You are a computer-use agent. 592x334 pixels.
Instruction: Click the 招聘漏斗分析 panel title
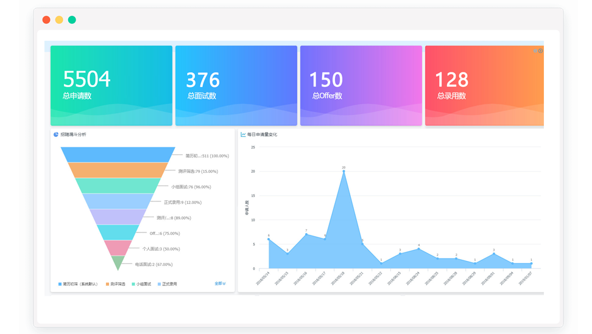pos(73,134)
